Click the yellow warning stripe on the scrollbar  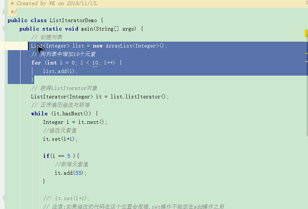click(306, 53)
